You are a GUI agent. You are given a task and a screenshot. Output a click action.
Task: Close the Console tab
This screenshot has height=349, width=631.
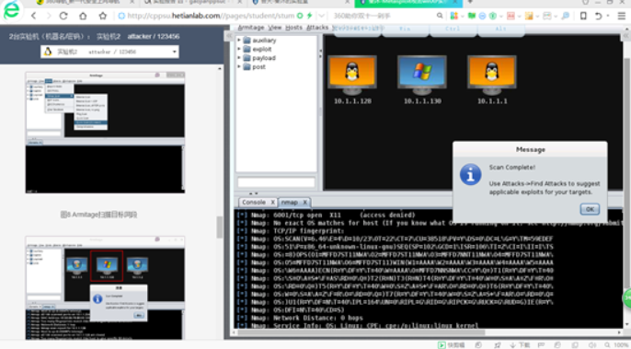tap(272, 203)
